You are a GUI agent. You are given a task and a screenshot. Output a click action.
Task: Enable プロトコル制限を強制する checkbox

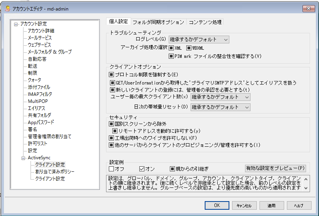(112, 74)
